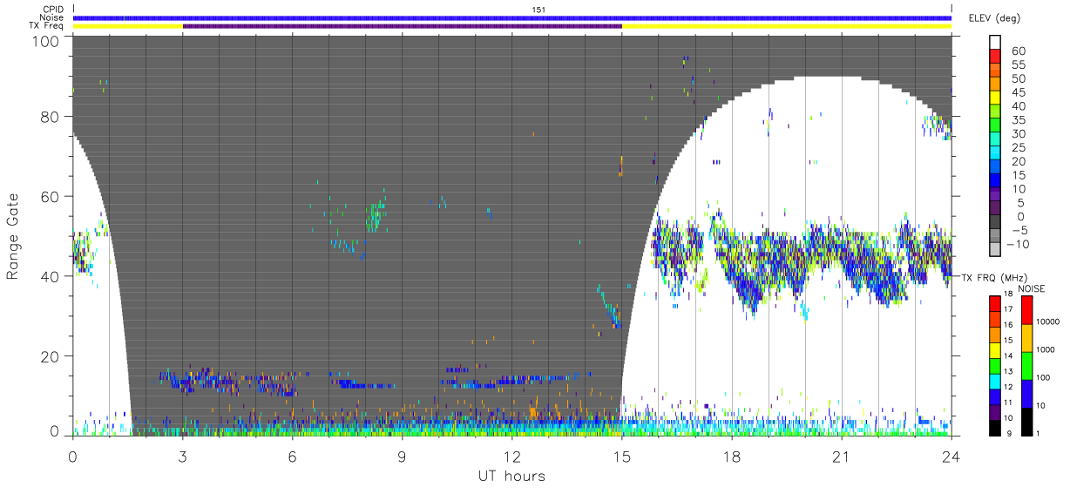Click the 100 tick on Range Gate axis

[x=47, y=40]
